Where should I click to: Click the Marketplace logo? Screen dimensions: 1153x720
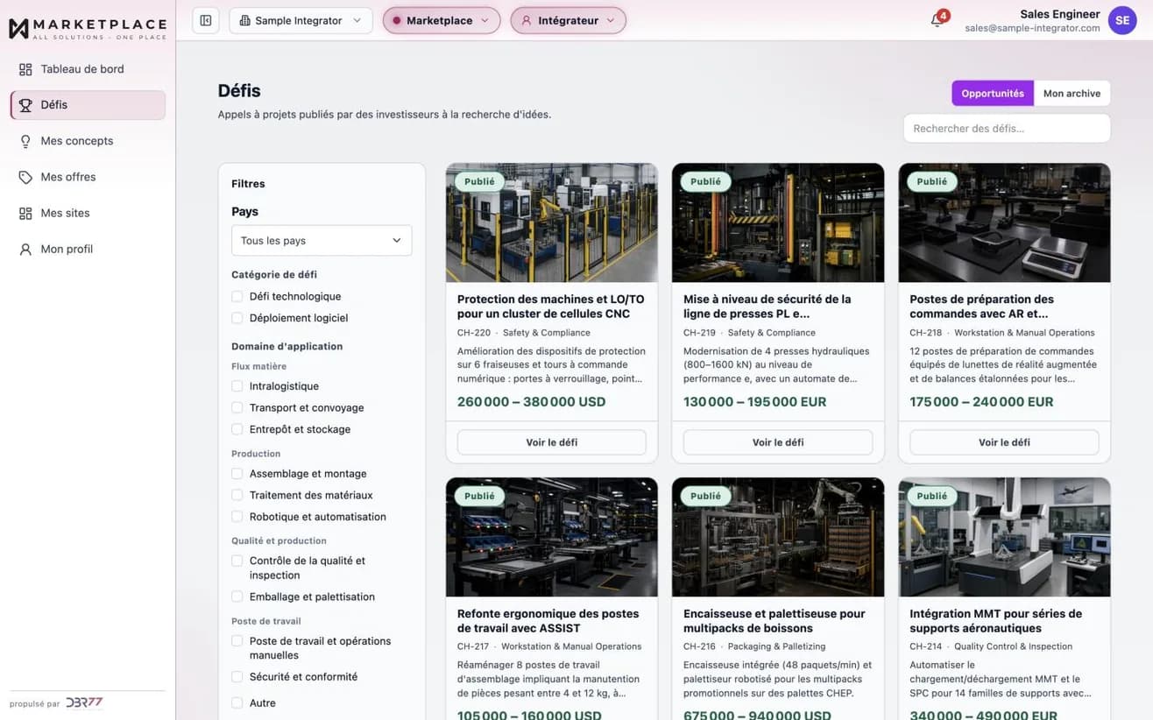tap(88, 28)
